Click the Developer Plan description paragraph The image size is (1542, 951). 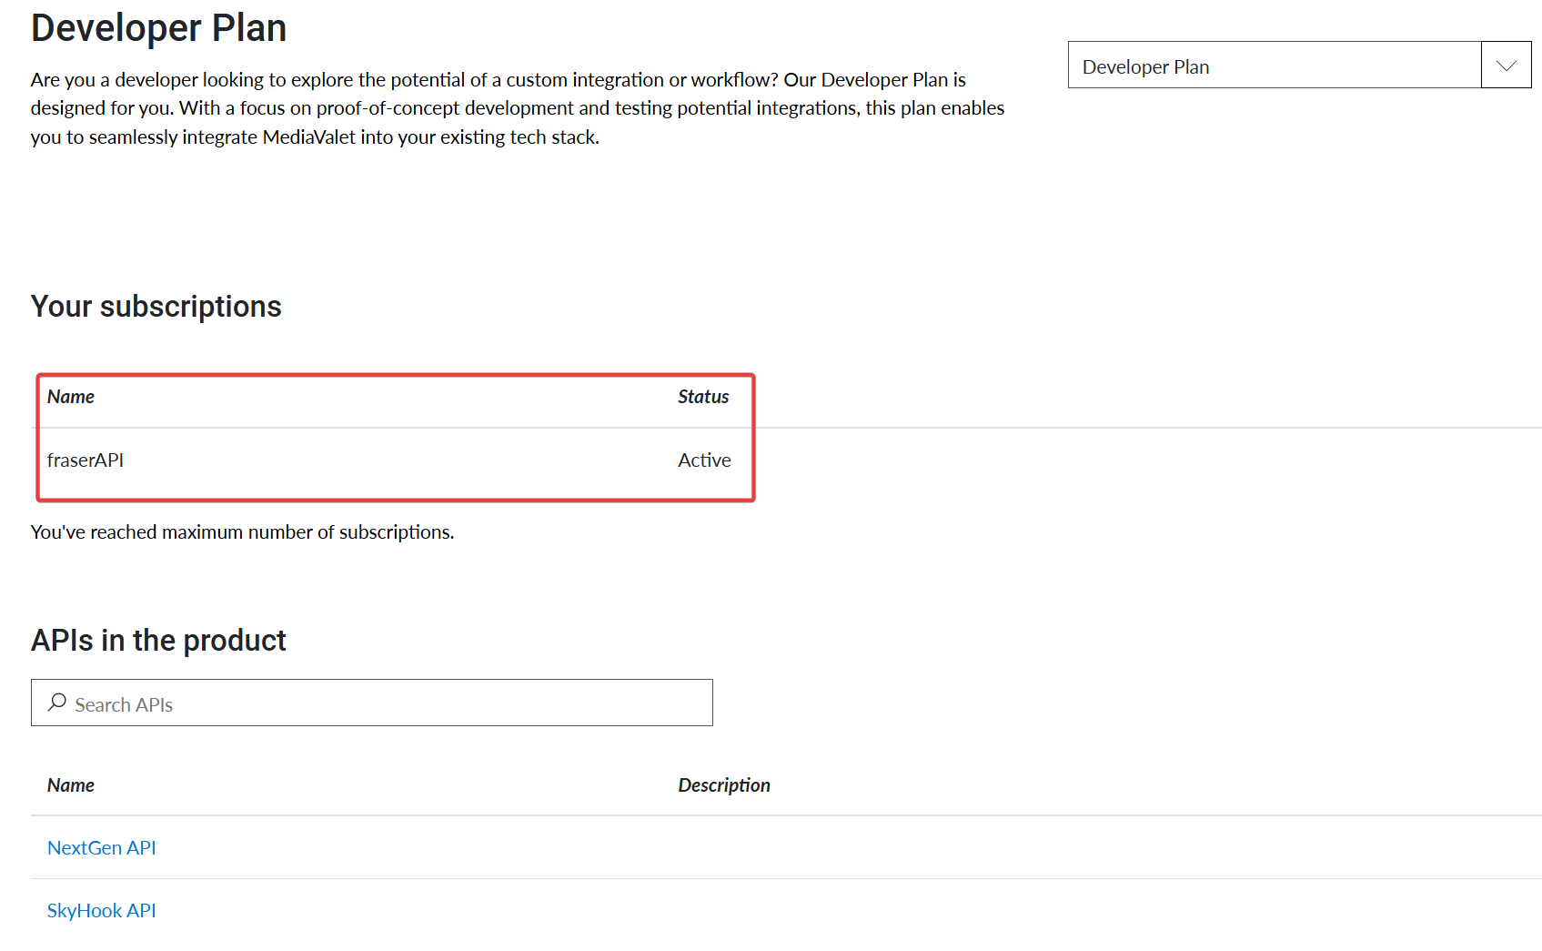pyautogui.click(x=518, y=108)
